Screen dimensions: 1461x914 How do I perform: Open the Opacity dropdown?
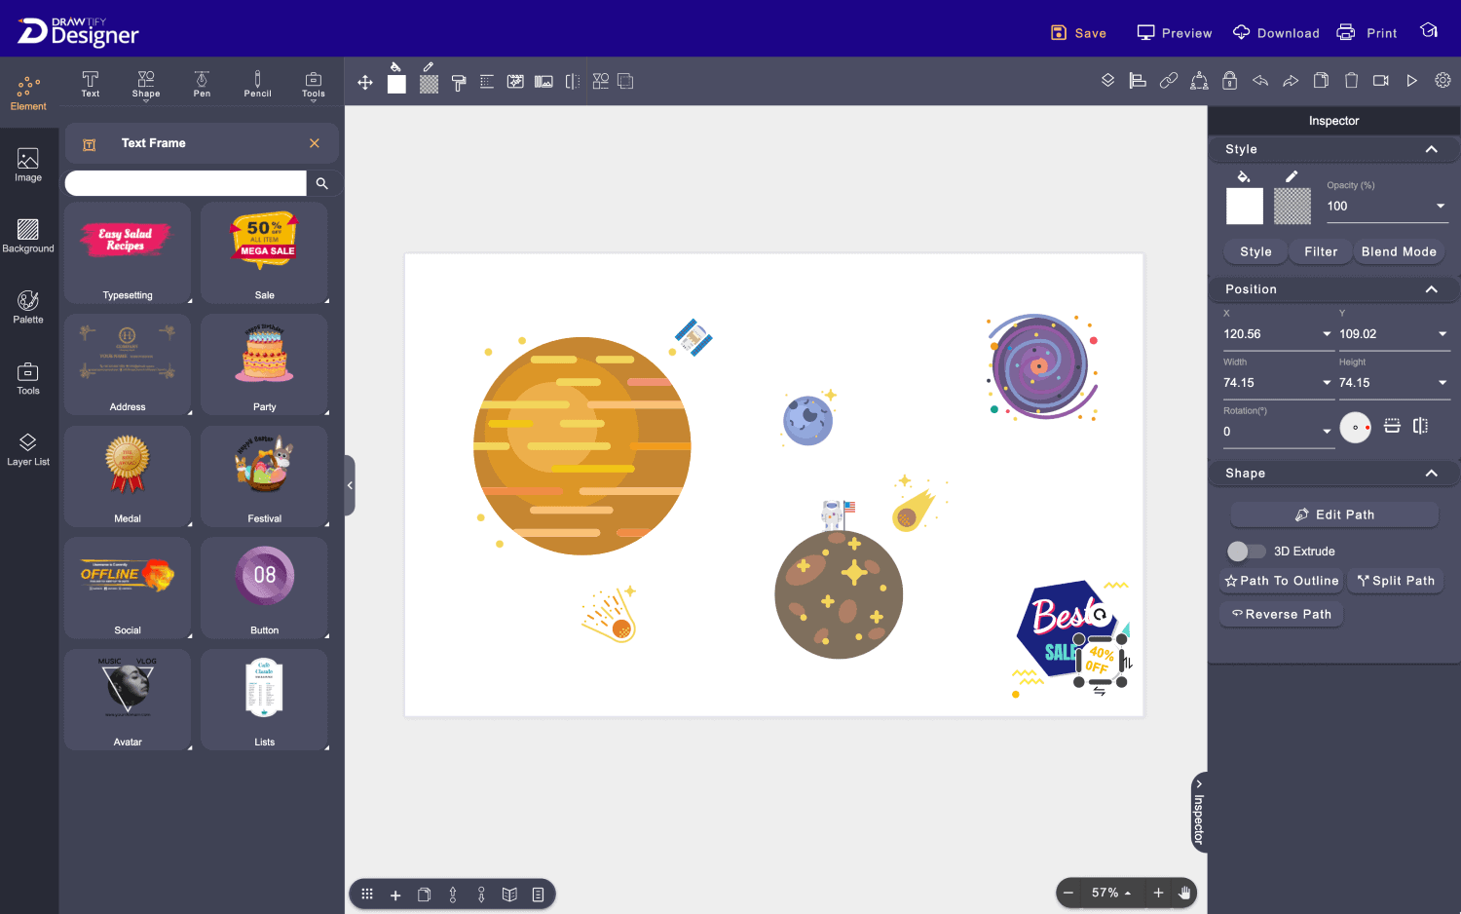tap(1441, 207)
